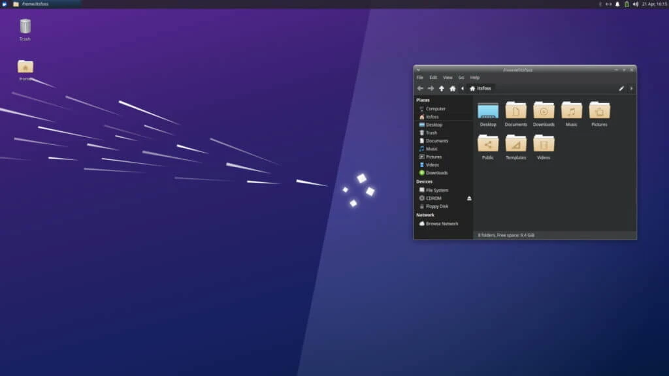
Task: Open File System under Devices
Action: tap(436, 190)
